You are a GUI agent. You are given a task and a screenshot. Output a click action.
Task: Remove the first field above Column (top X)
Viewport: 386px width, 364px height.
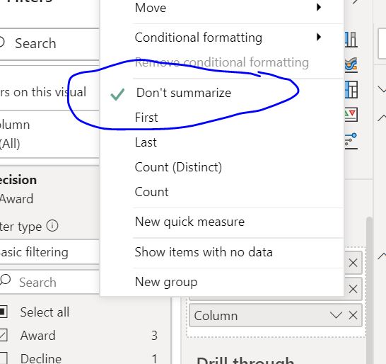tap(353, 263)
